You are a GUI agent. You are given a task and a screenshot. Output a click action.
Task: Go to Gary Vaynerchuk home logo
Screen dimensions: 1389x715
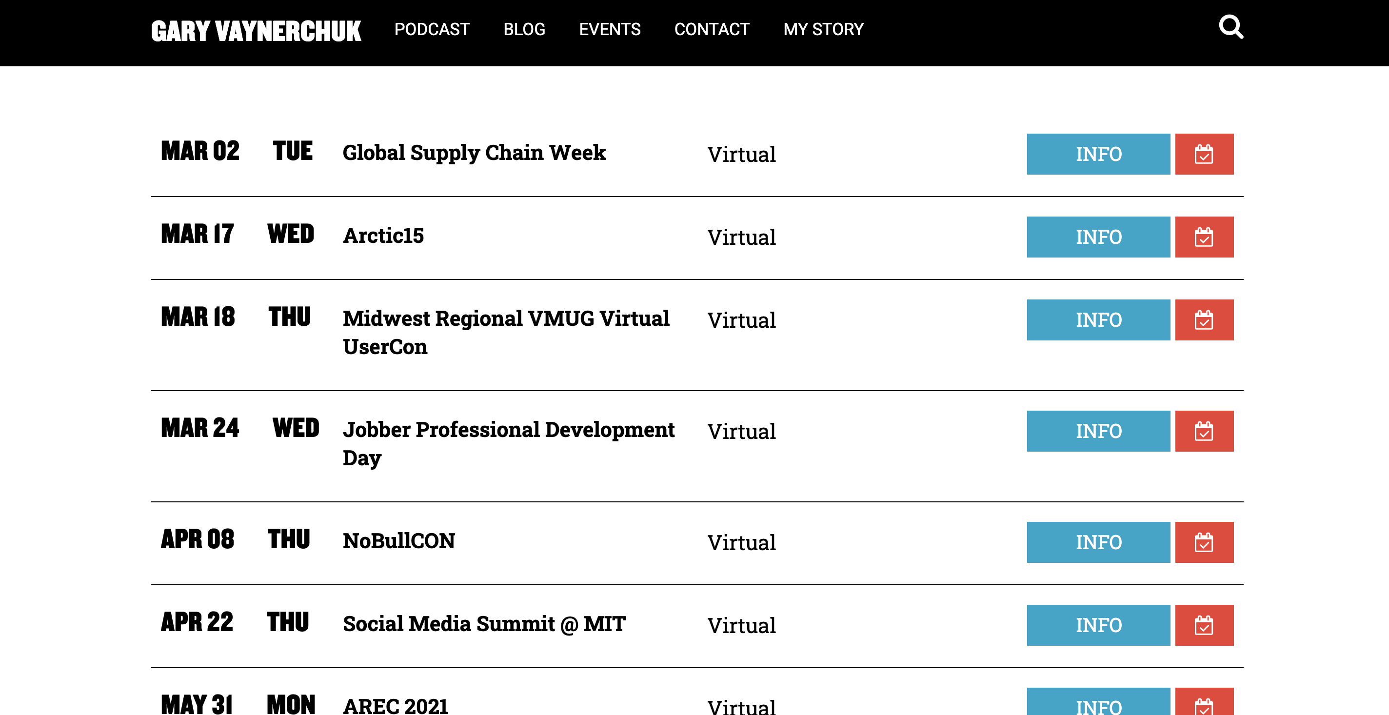click(256, 31)
